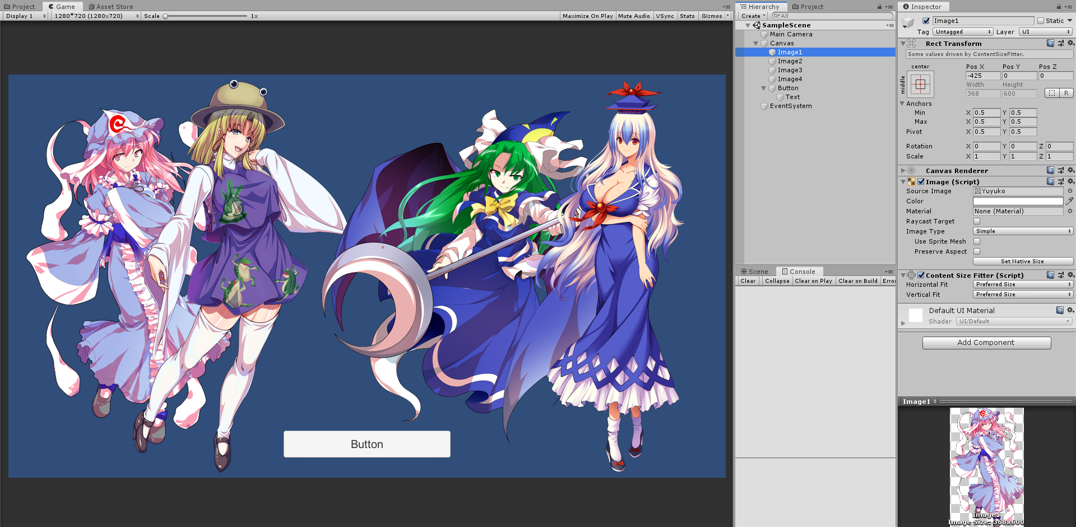Click the Game view Scale slider
Image resolution: width=1076 pixels, height=527 pixels.
click(205, 16)
